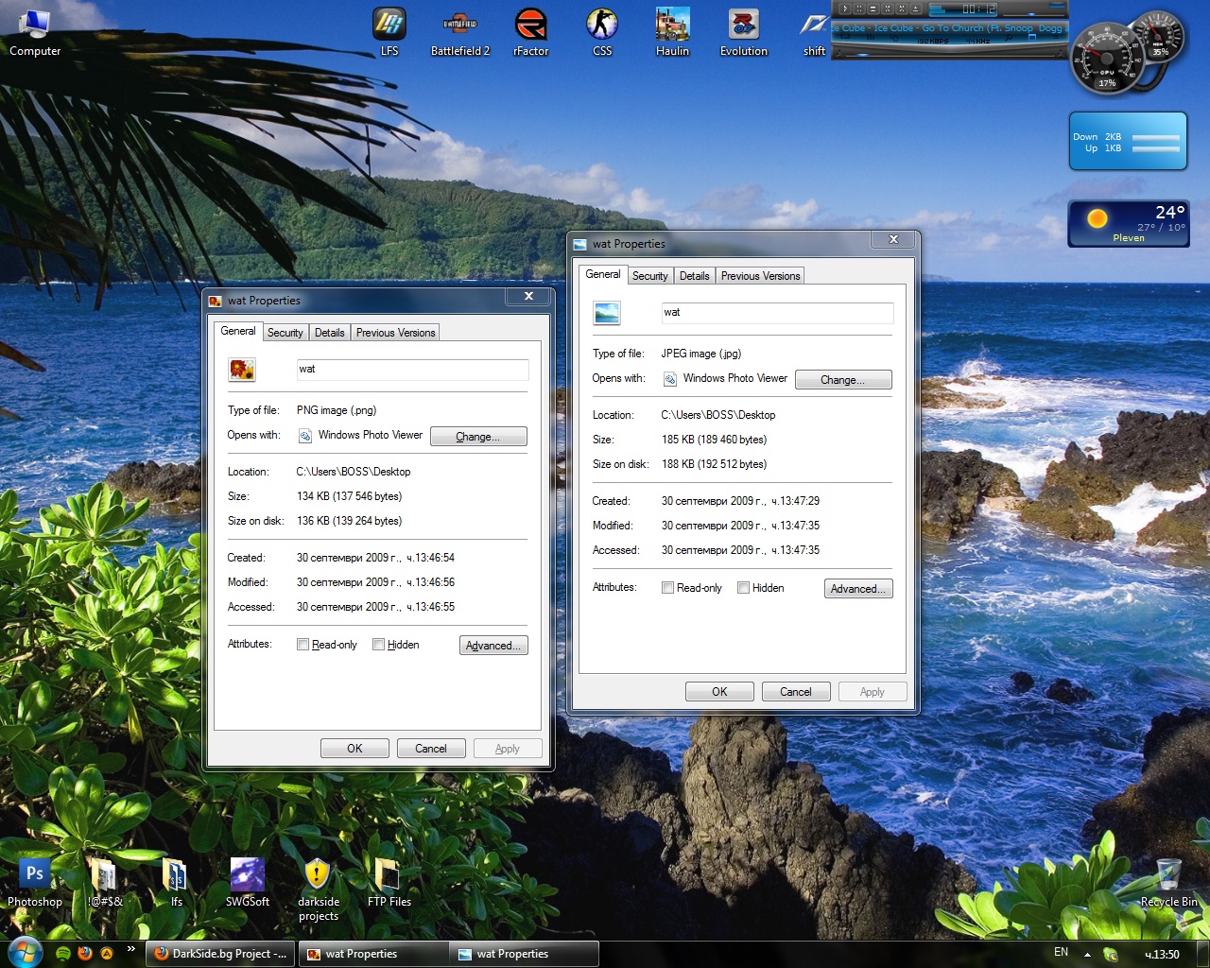
Task: Open the Recycle Bin
Action: click(1168, 882)
